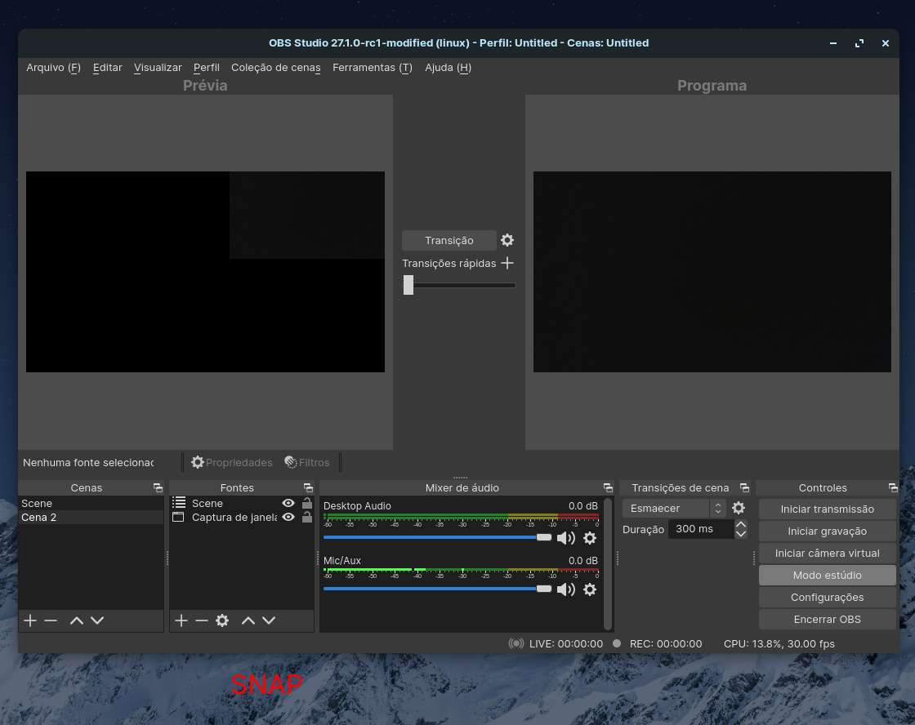The height and width of the screenshot is (725, 915).
Task: Click Iniciar transmissão
Action: pyautogui.click(x=827, y=509)
